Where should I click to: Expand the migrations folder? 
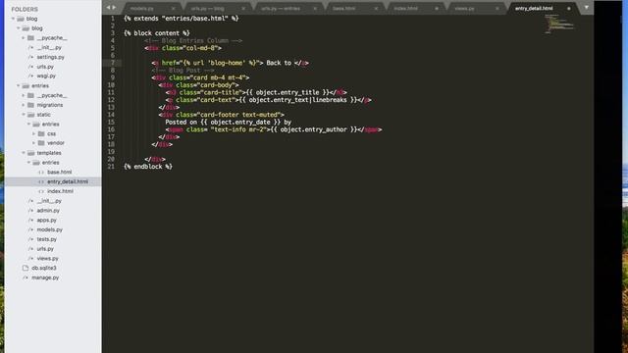(x=24, y=105)
